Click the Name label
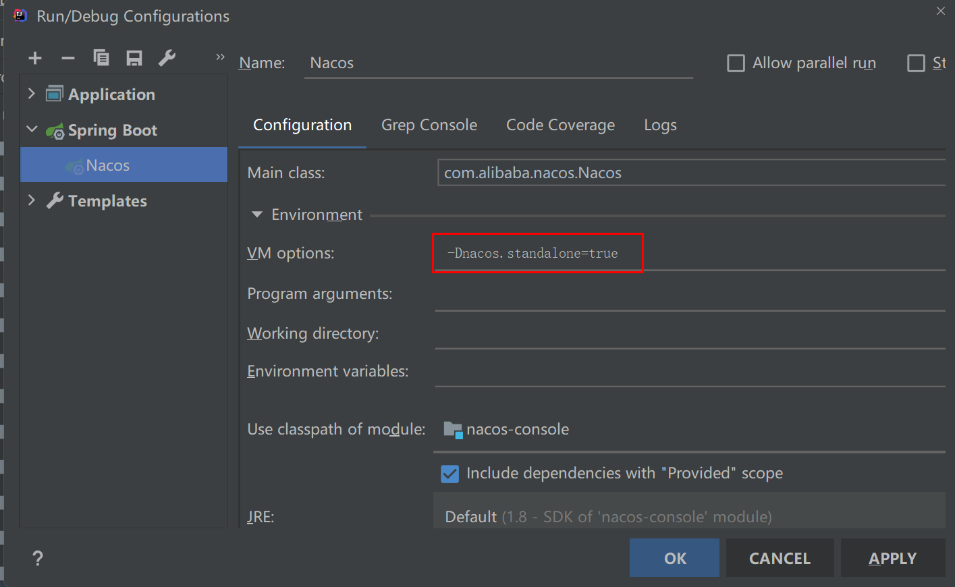 [262, 63]
